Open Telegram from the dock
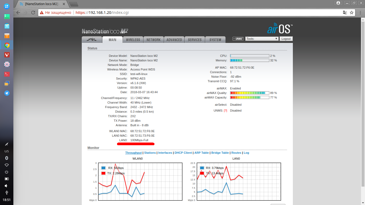The width and height of the screenshot is (365, 205). point(7,93)
